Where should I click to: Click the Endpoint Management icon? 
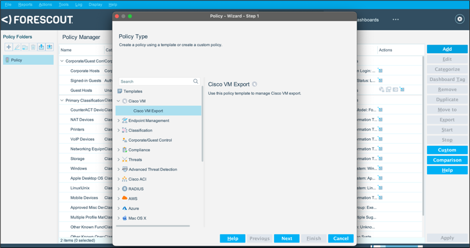pos(125,120)
